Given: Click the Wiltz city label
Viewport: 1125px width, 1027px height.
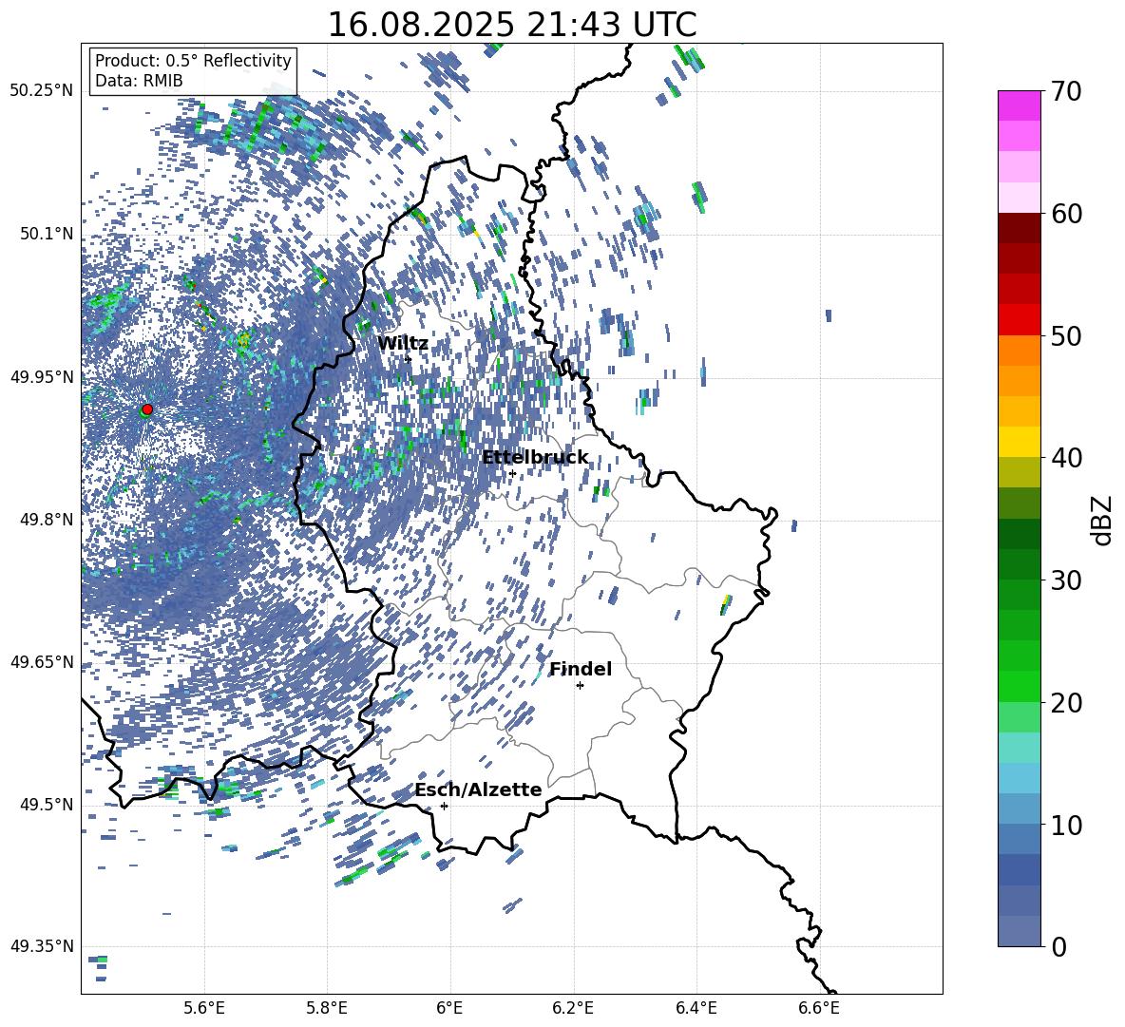Looking at the screenshot, I should [x=403, y=344].
